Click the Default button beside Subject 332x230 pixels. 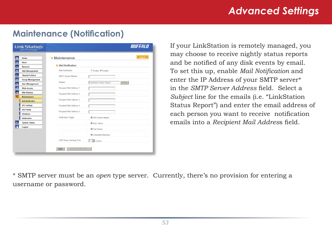[x=125, y=82]
